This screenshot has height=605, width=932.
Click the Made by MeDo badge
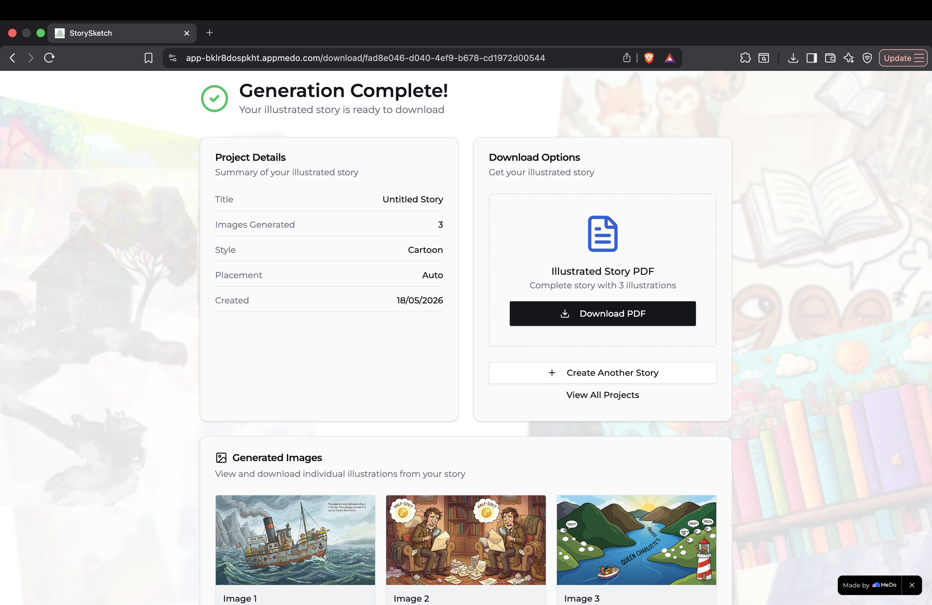869,585
